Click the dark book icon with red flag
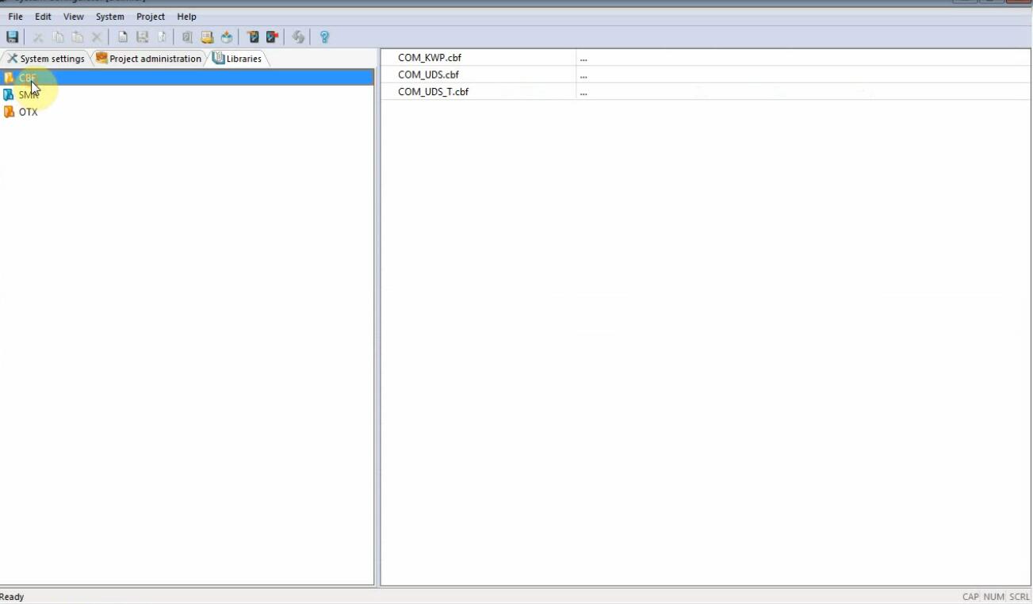 [272, 37]
